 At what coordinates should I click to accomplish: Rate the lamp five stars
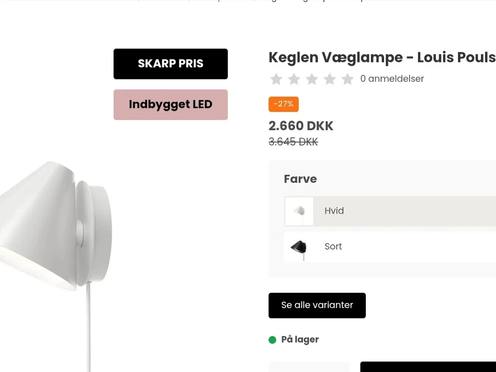[348, 79]
